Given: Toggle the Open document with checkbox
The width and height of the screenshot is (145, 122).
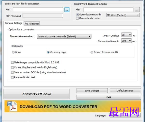Looking at the screenshot, I should (x=77, y=14).
